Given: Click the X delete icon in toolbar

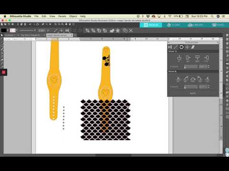Looking at the screenshot, I should click(x=131, y=30).
